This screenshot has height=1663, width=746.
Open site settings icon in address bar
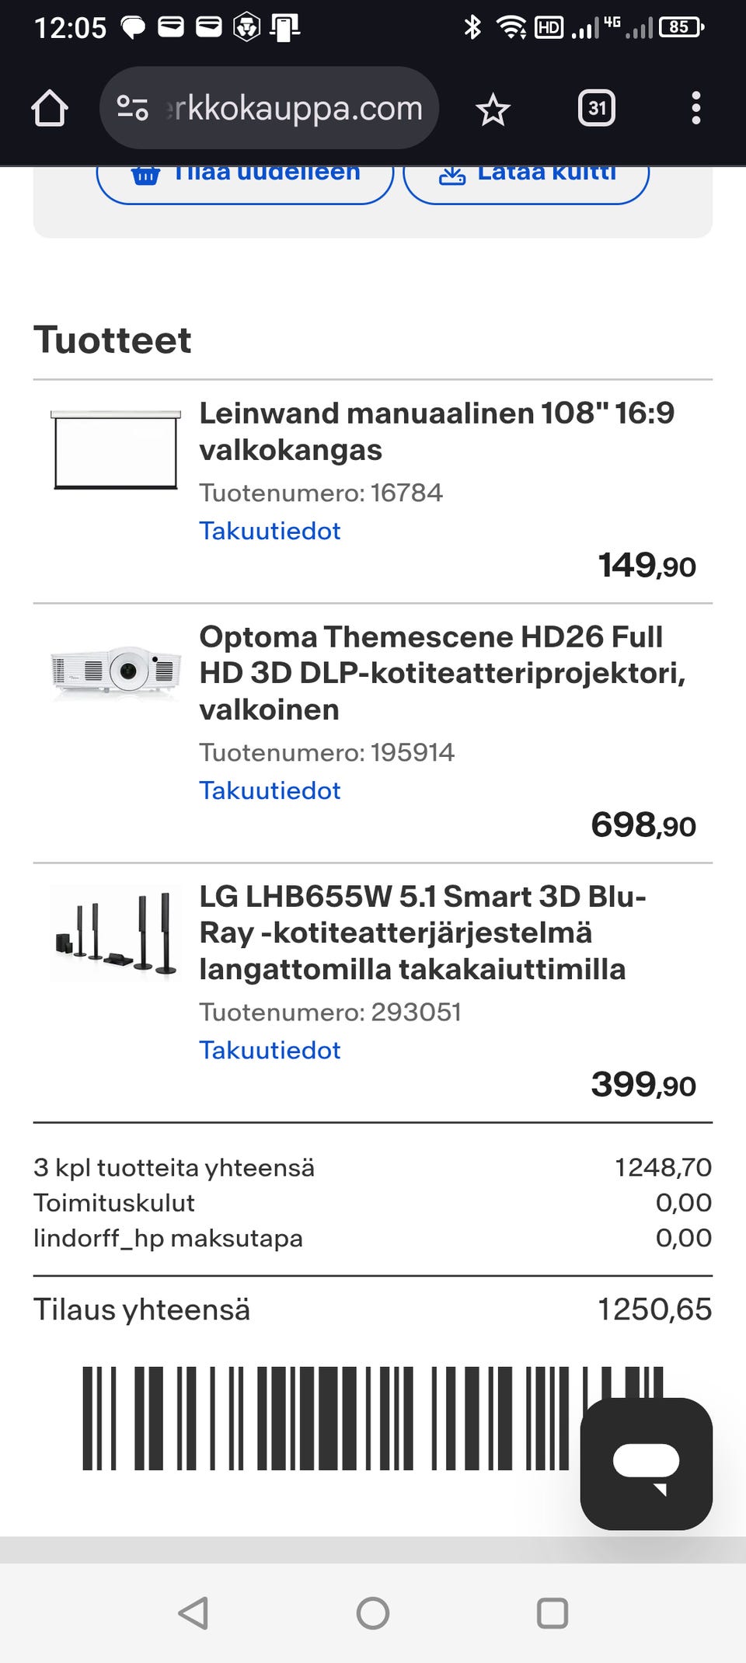133,108
